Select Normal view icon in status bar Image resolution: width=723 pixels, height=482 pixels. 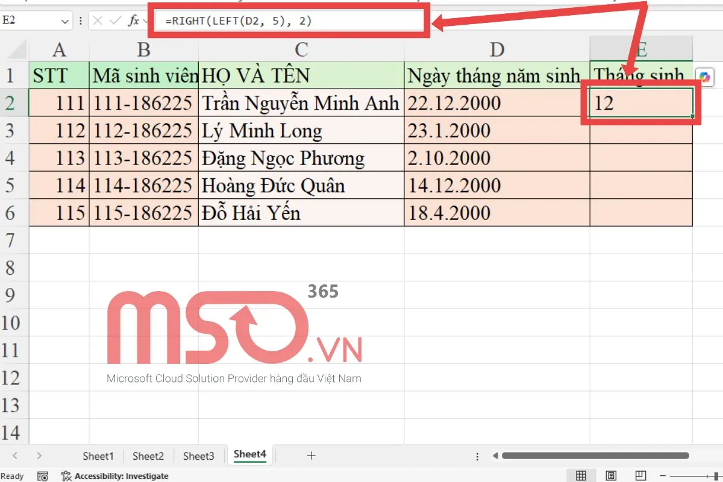pyautogui.click(x=581, y=475)
